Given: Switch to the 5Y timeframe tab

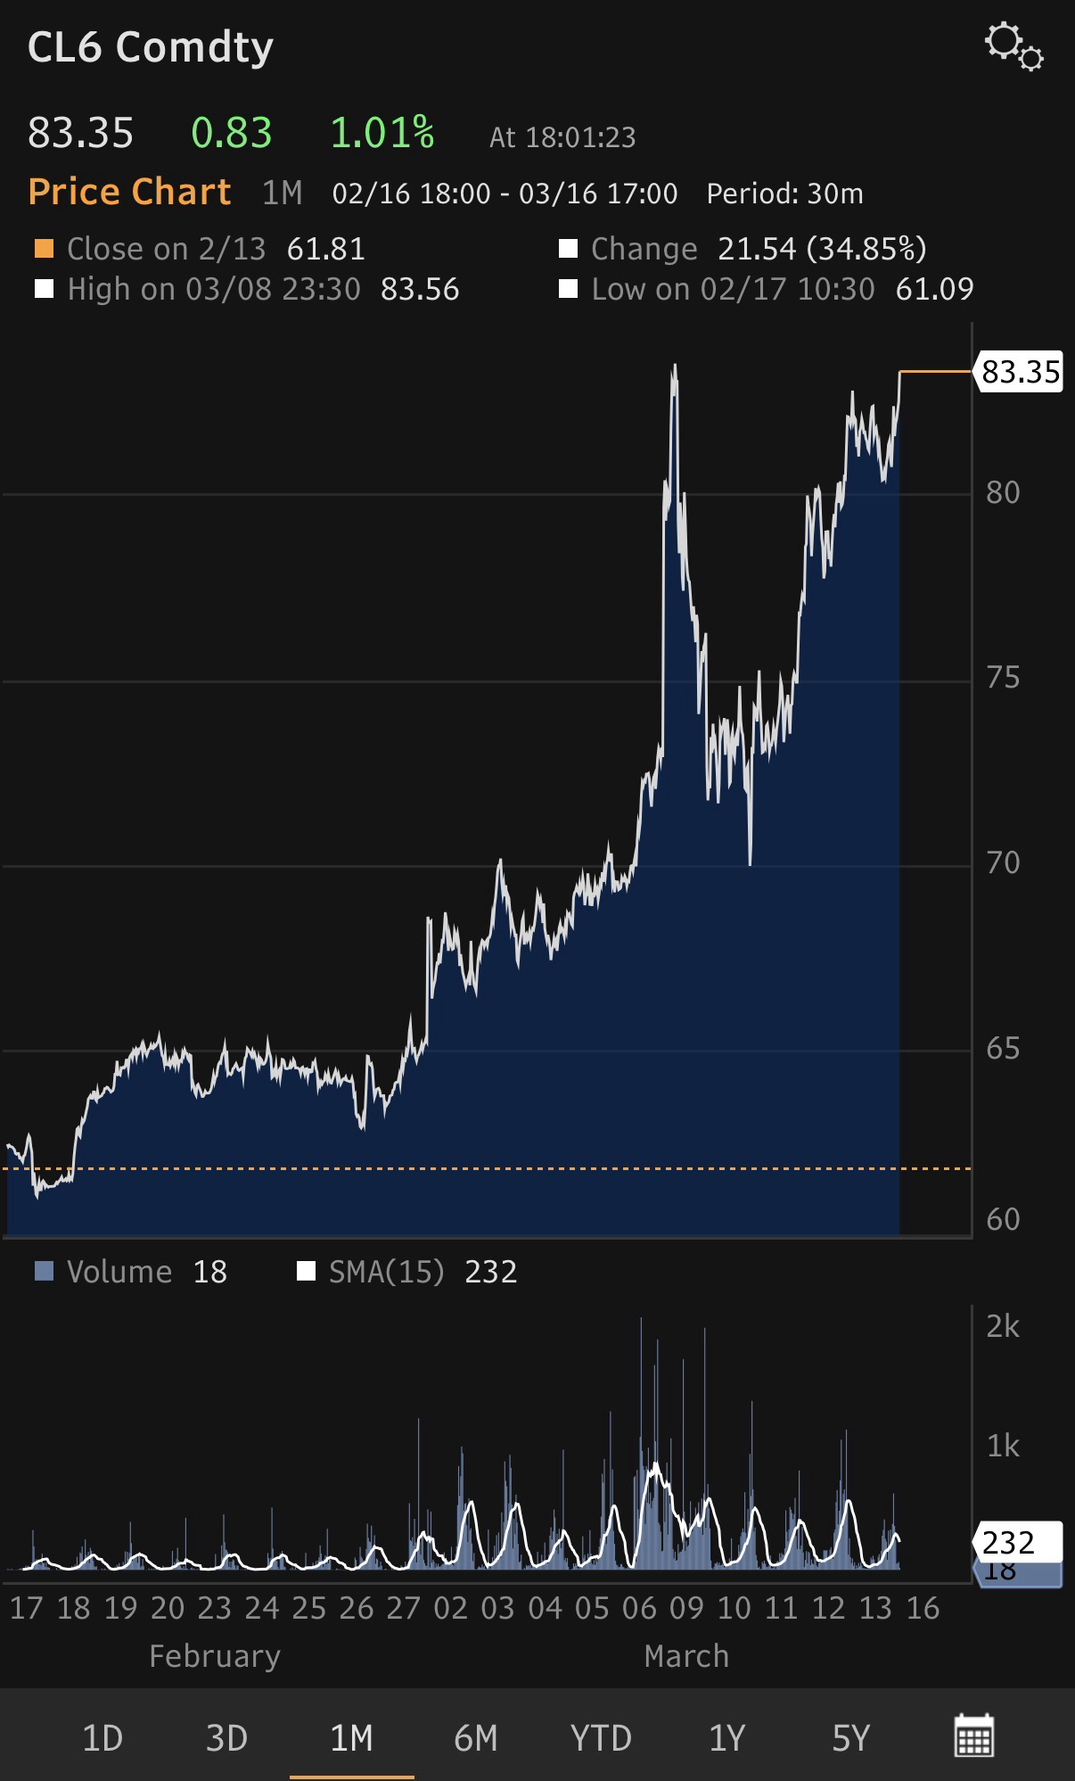Looking at the screenshot, I should tap(850, 1738).
